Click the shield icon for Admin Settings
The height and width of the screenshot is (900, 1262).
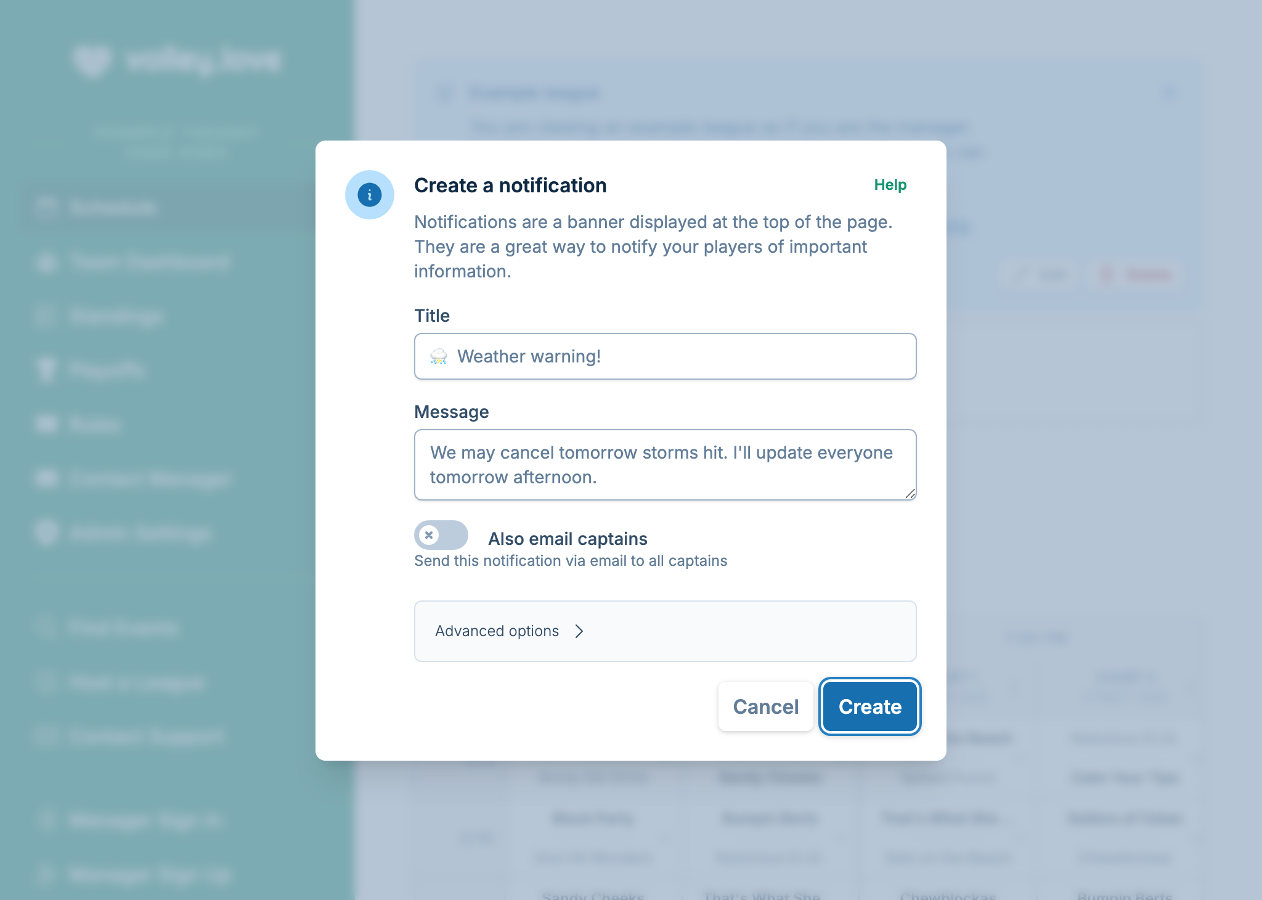click(46, 533)
